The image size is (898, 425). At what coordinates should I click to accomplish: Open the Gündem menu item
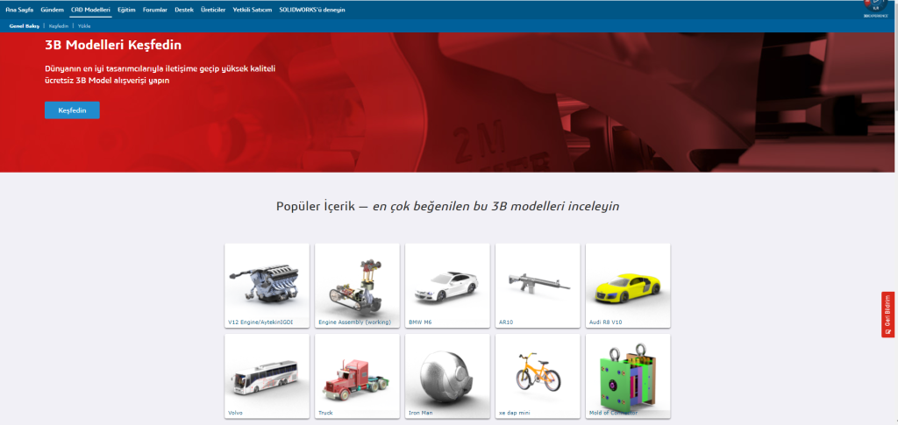[52, 9]
